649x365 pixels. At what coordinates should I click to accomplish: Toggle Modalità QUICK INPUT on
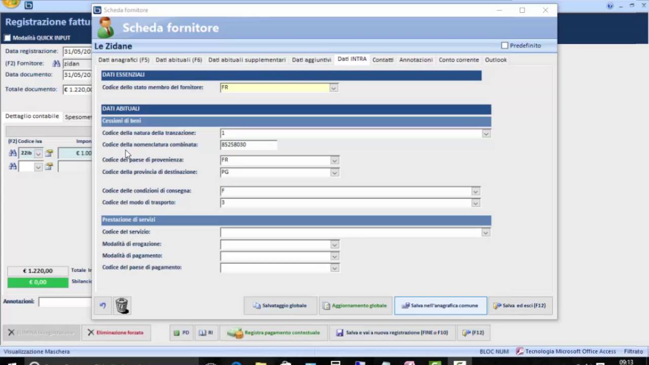(7, 38)
